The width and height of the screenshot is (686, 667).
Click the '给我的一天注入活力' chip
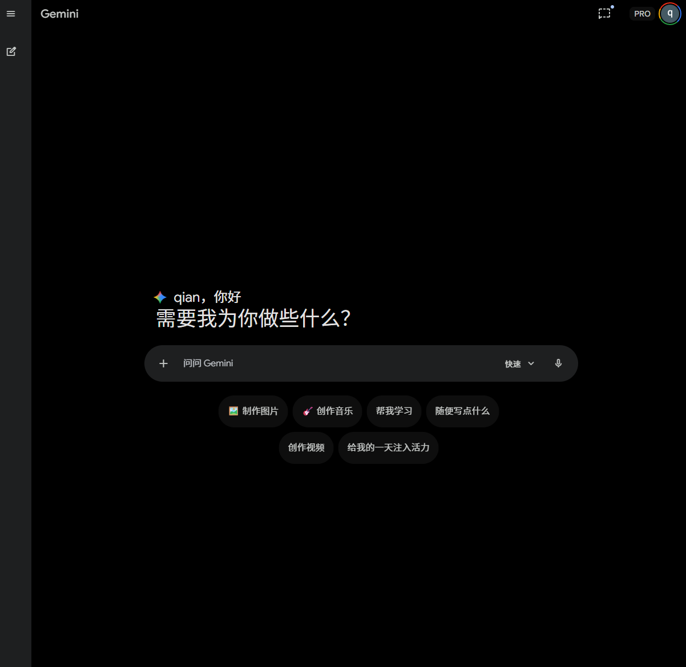pyautogui.click(x=388, y=447)
